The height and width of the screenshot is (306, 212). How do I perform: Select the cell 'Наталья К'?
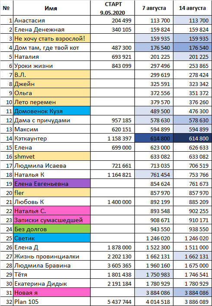(x=51, y=175)
